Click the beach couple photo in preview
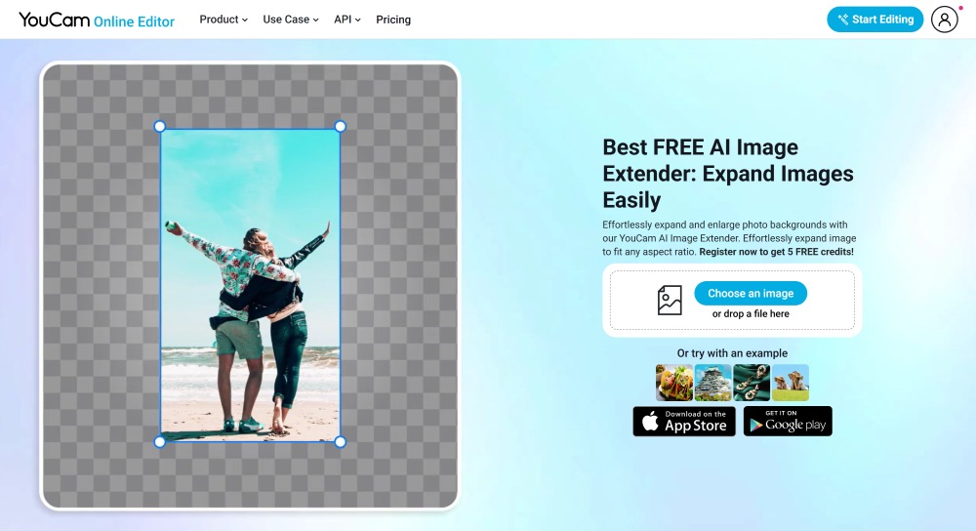The height and width of the screenshot is (531, 976). click(x=250, y=284)
